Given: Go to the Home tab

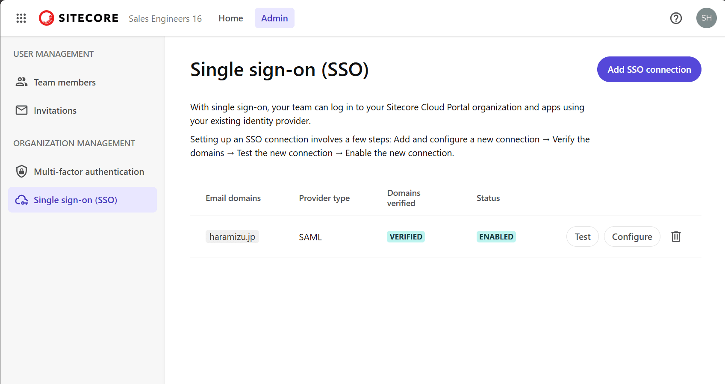Looking at the screenshot, I should (230, 18).
